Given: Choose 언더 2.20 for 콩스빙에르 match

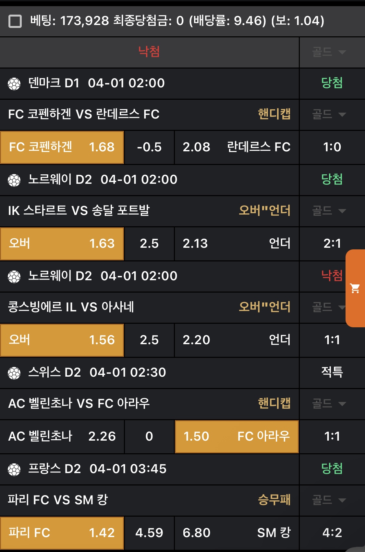Looking at the screenshot, I should click(x=237, y=340).
